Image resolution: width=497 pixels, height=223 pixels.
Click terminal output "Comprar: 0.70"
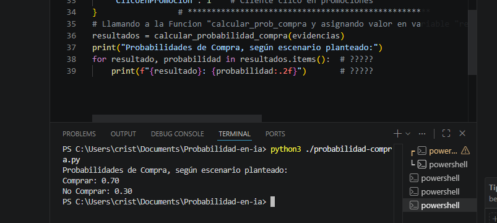coord(91,181)
